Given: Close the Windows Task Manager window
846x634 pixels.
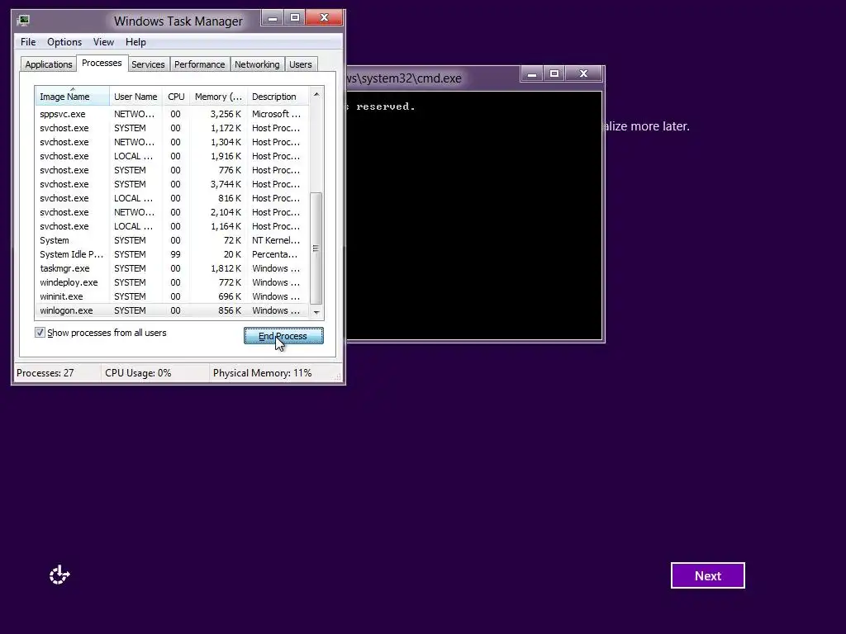Looking at the screenshot, I should click(x=324, y=18).
